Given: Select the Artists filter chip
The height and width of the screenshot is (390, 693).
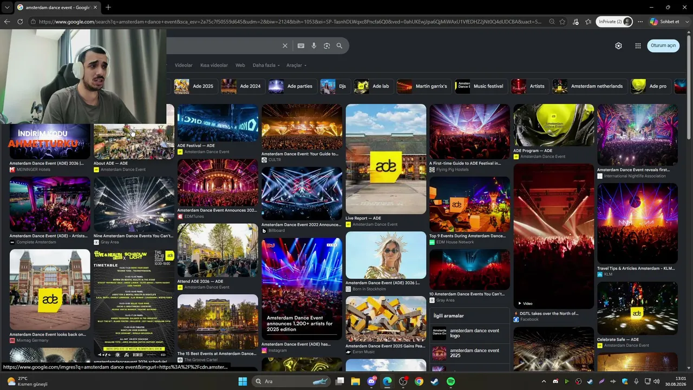Looking at the screenshot, I should pos(529,86).
